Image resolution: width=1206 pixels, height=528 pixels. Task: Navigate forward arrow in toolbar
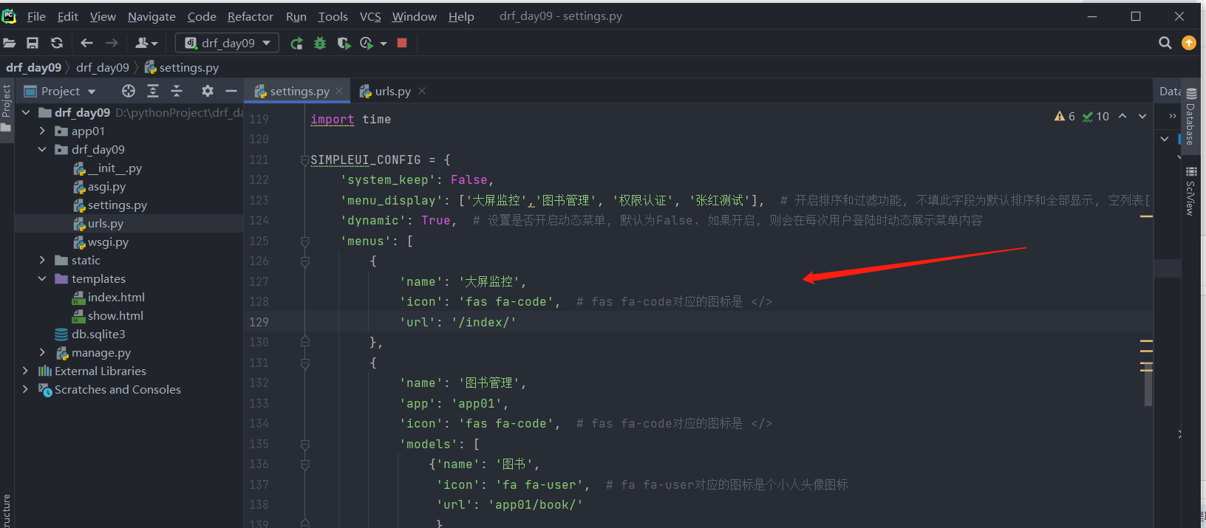click(x=112, y=43)
